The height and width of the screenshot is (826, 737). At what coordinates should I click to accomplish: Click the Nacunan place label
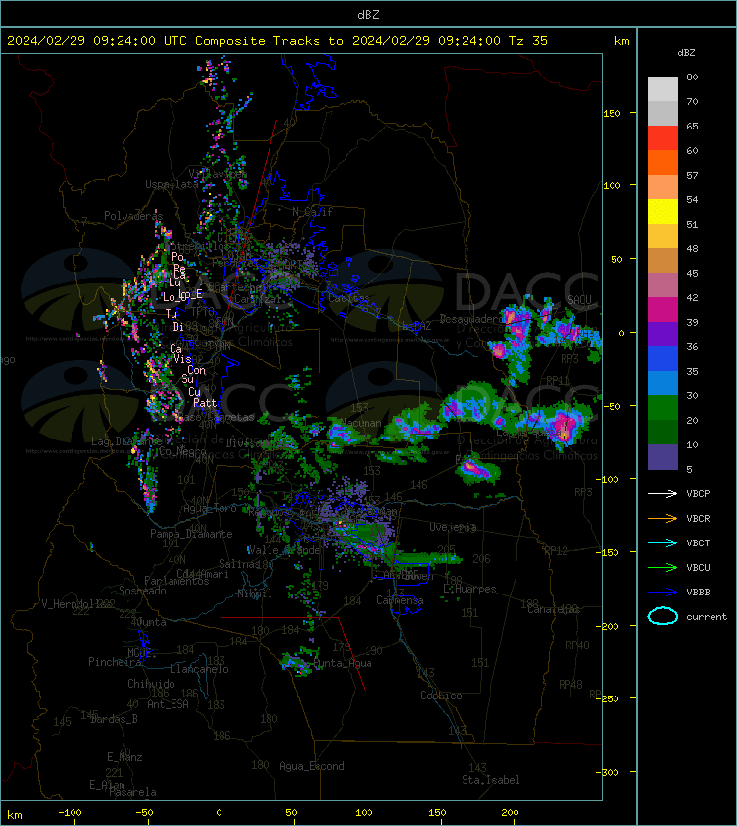tap(361, 423)
